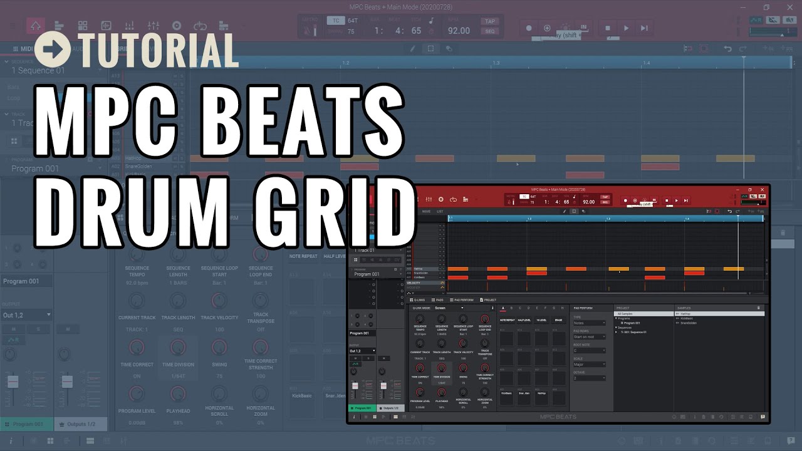
Task: Click Play Start button in inset window transport
Action: [685, 200]
